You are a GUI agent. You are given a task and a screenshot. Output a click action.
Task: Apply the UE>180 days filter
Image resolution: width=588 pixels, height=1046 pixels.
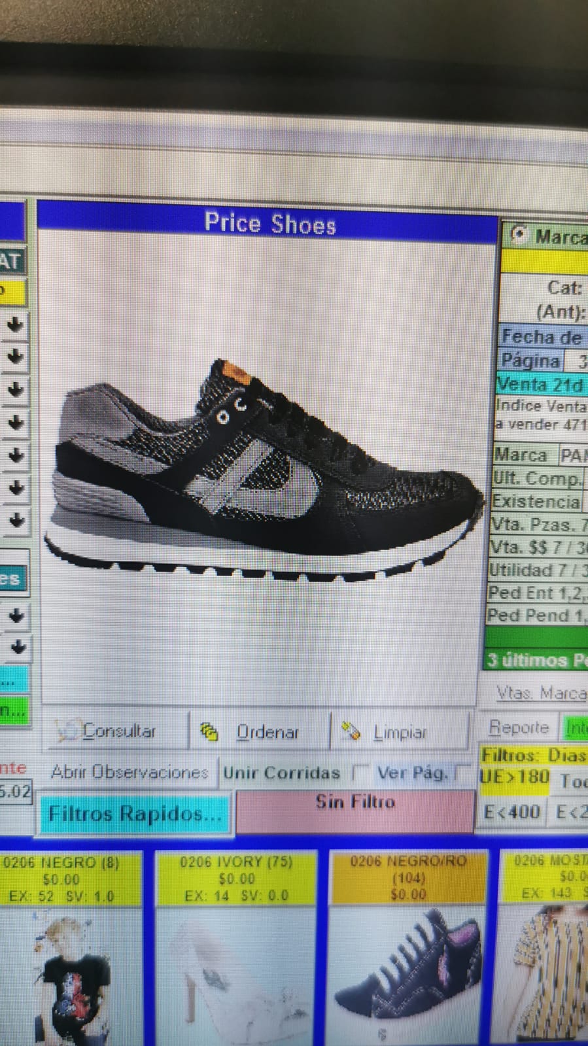point(515,777)
